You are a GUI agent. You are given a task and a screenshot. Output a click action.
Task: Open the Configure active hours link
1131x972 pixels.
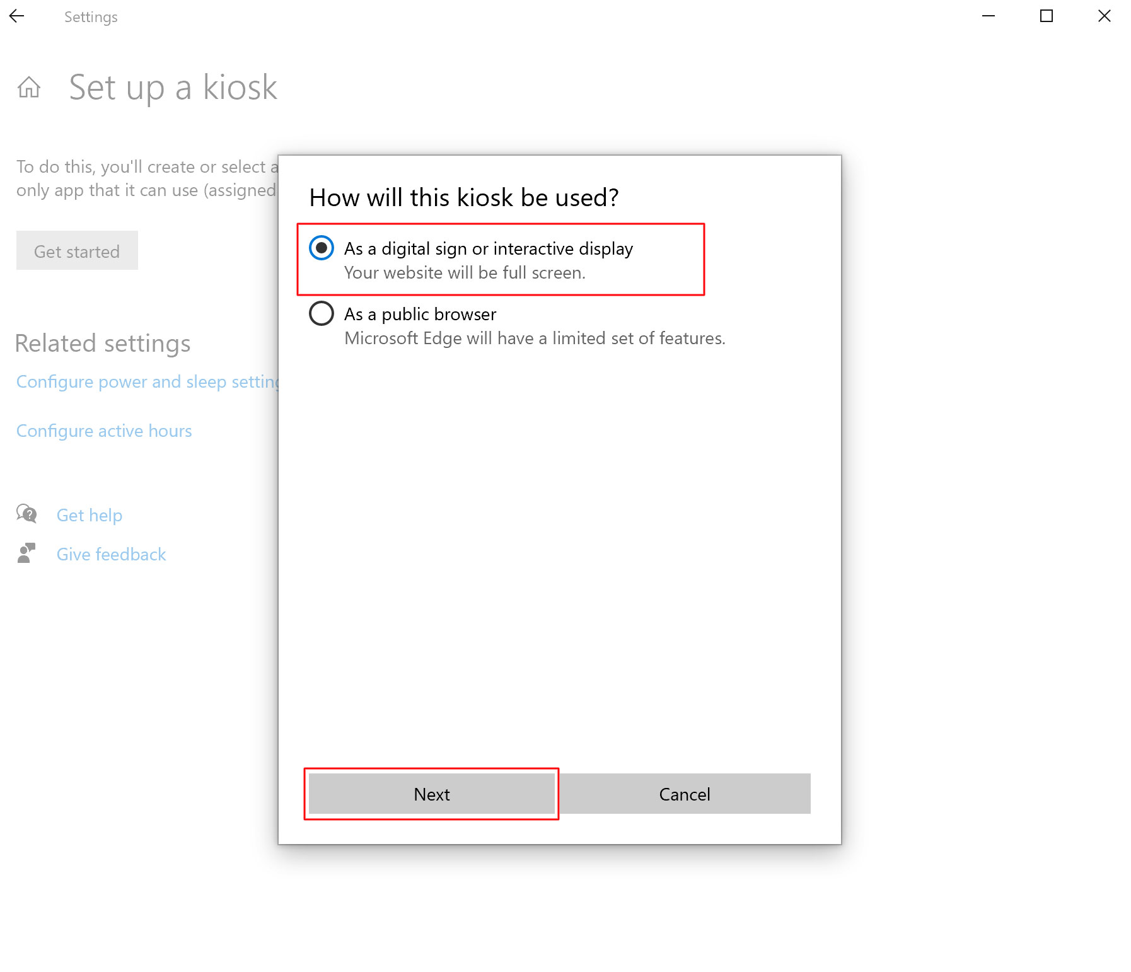coord(104,431)
